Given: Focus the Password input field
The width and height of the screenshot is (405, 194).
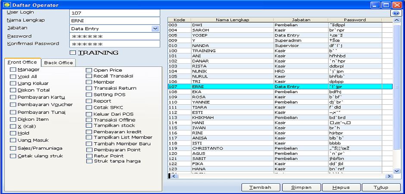Looking at the screenshot, I should [115, 36].
